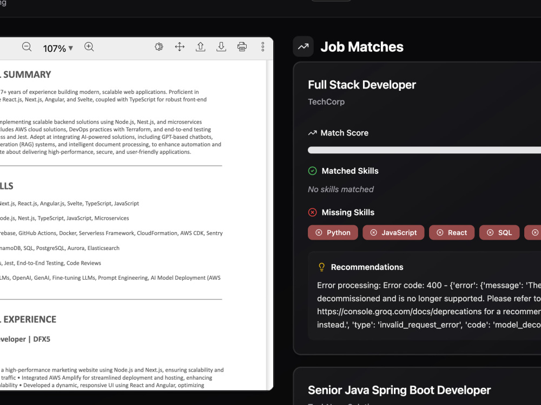Click the SUMMARY heading in resume
The height and width of the screenshot is (405, 541).
point(27,75)
